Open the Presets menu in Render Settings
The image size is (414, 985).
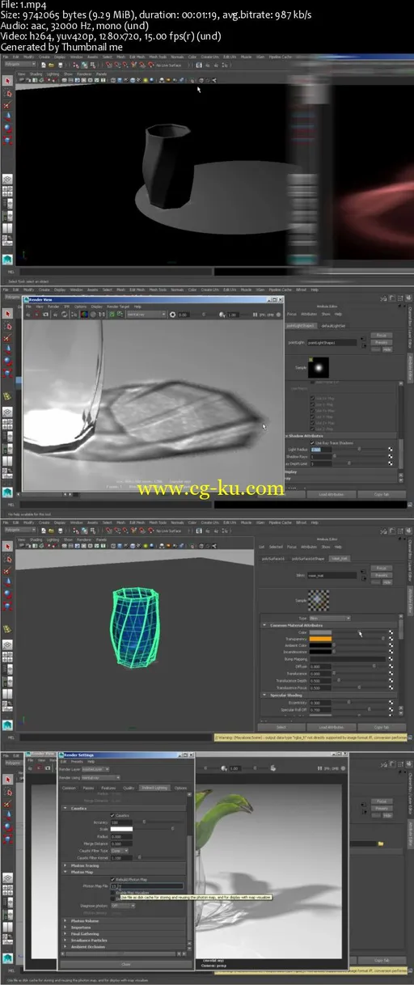[x=77, y=762]
